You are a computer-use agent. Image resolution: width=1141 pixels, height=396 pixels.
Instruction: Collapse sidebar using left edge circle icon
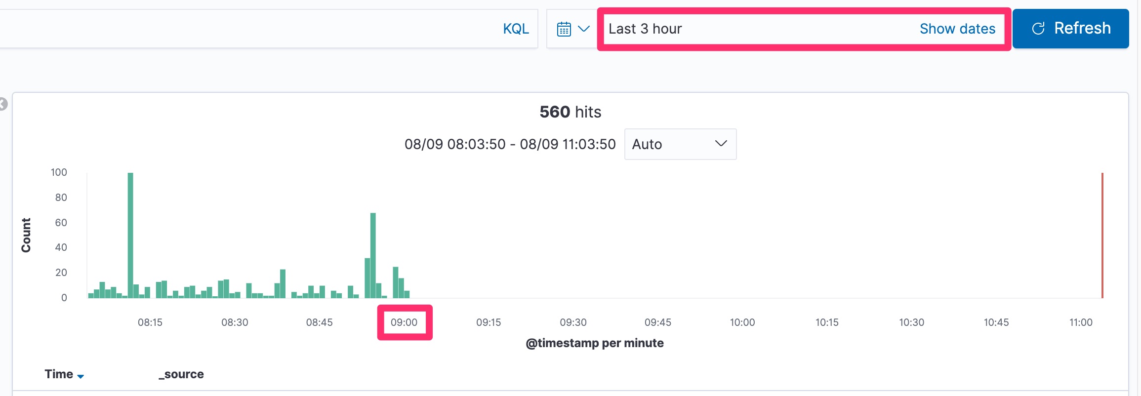pyautogui.click(x=2, y=104)
